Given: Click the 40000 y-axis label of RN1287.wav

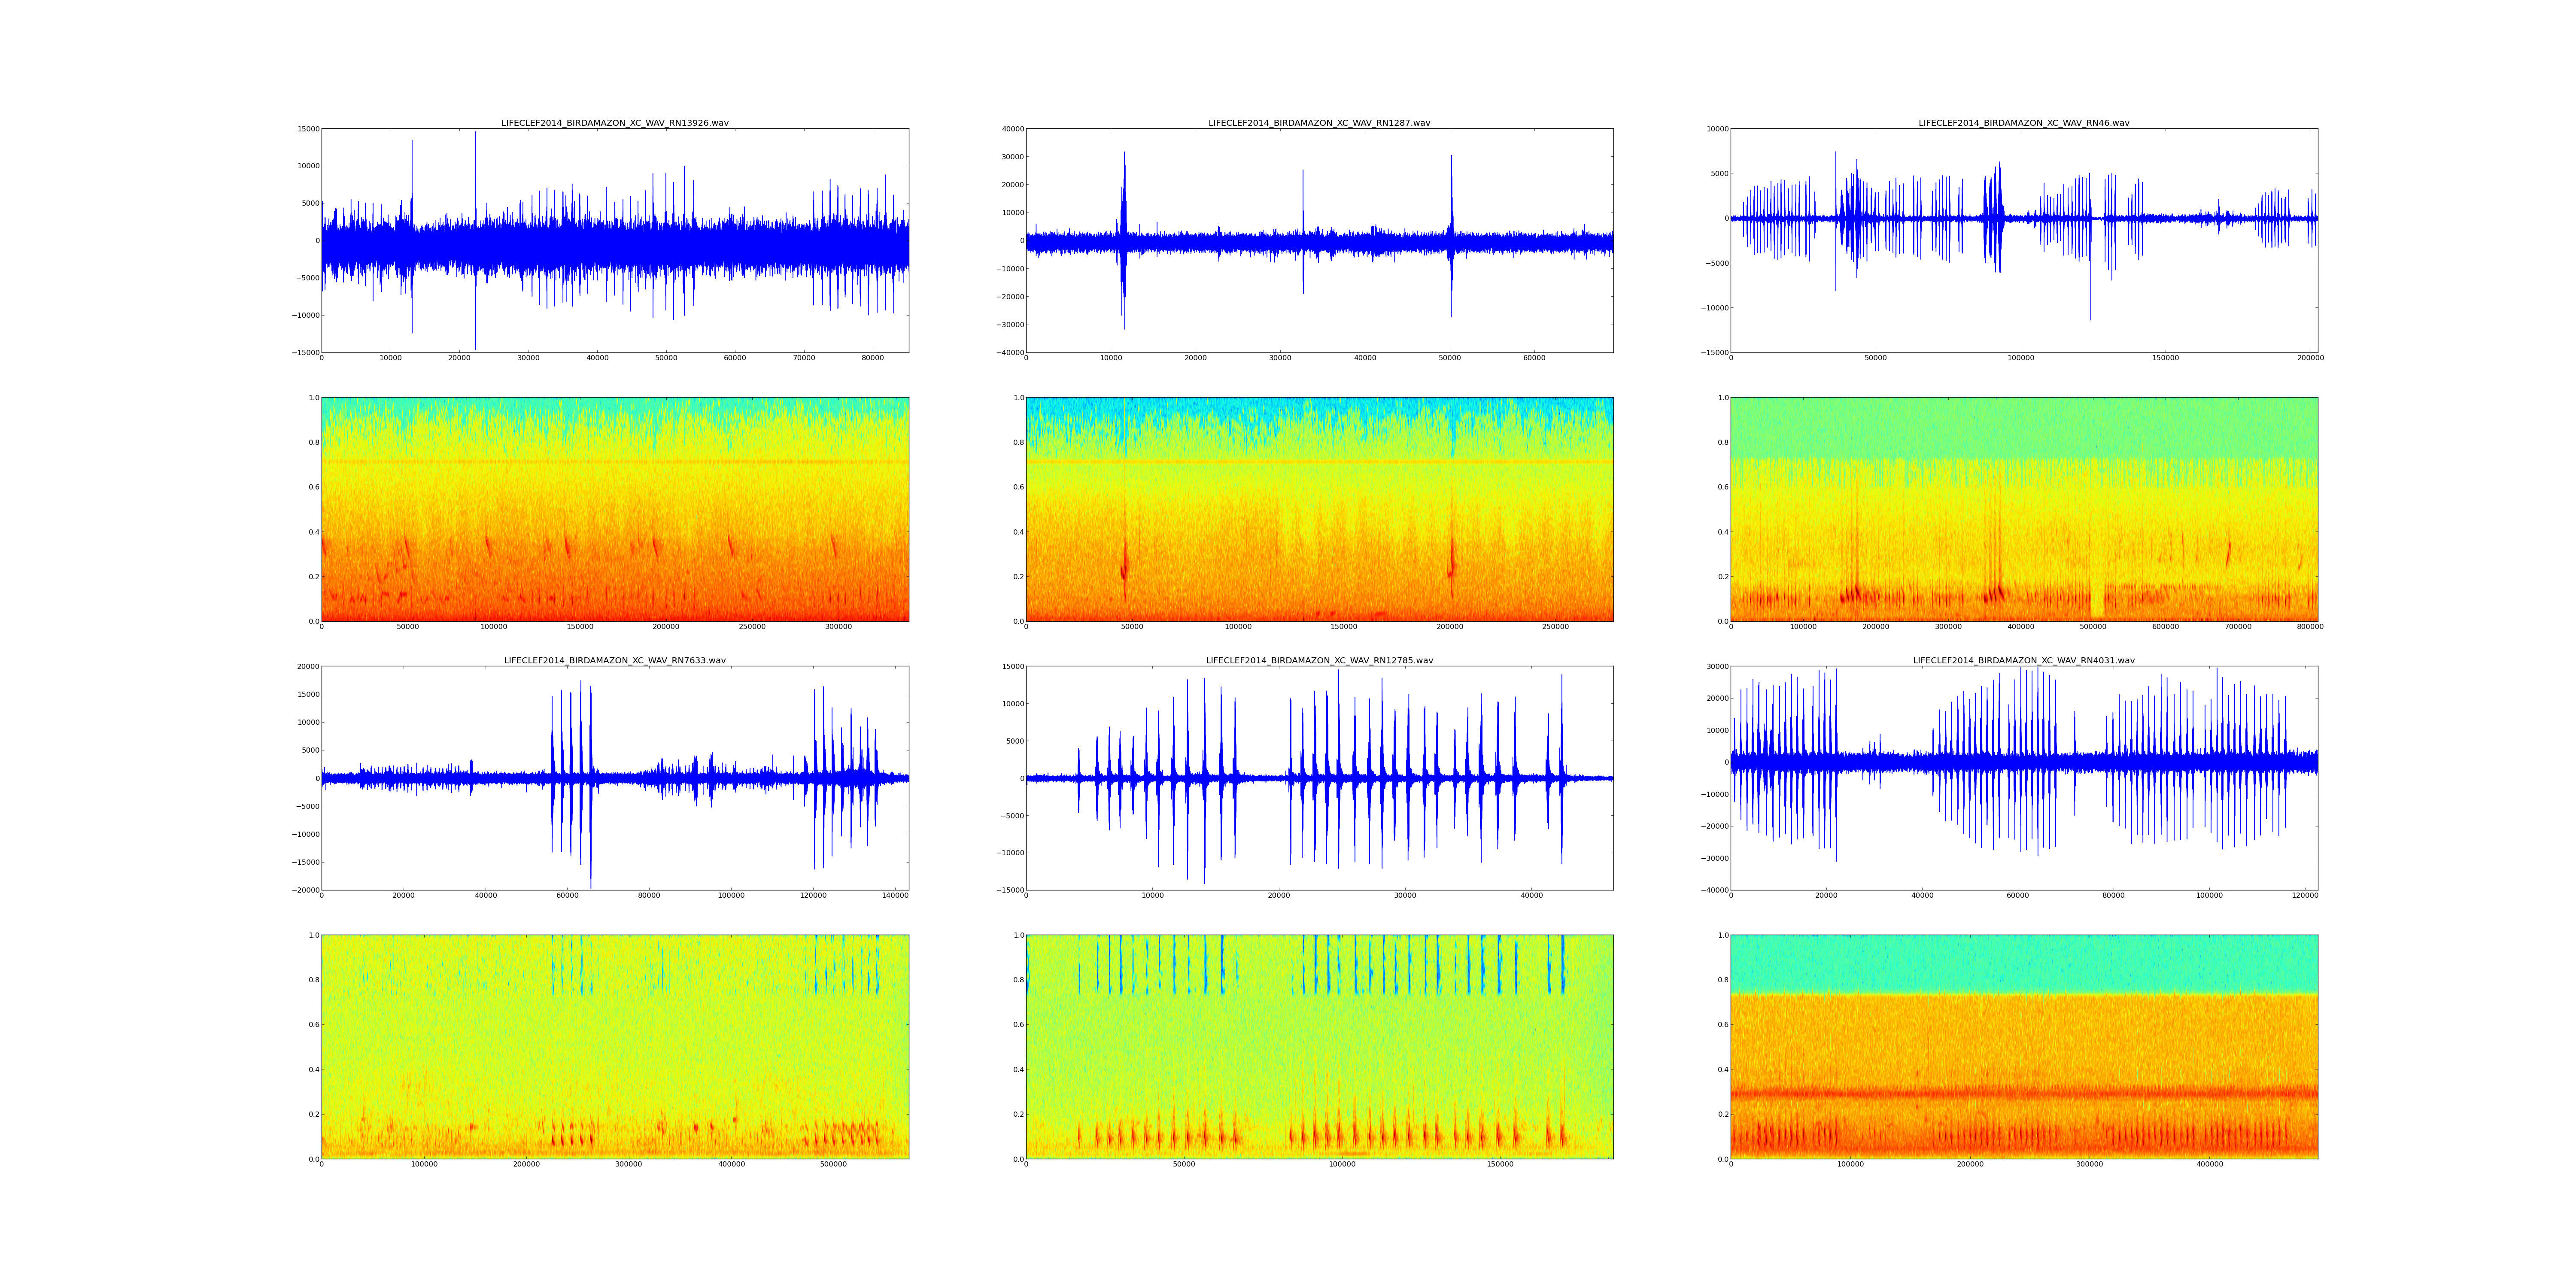Looking at the screenshot, I should coord(1012,129).
